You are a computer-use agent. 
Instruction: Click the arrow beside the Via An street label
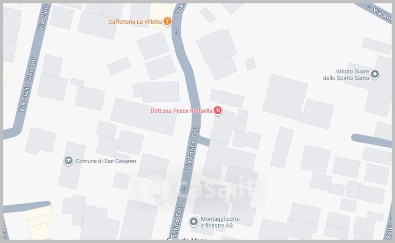click(369, 7)
